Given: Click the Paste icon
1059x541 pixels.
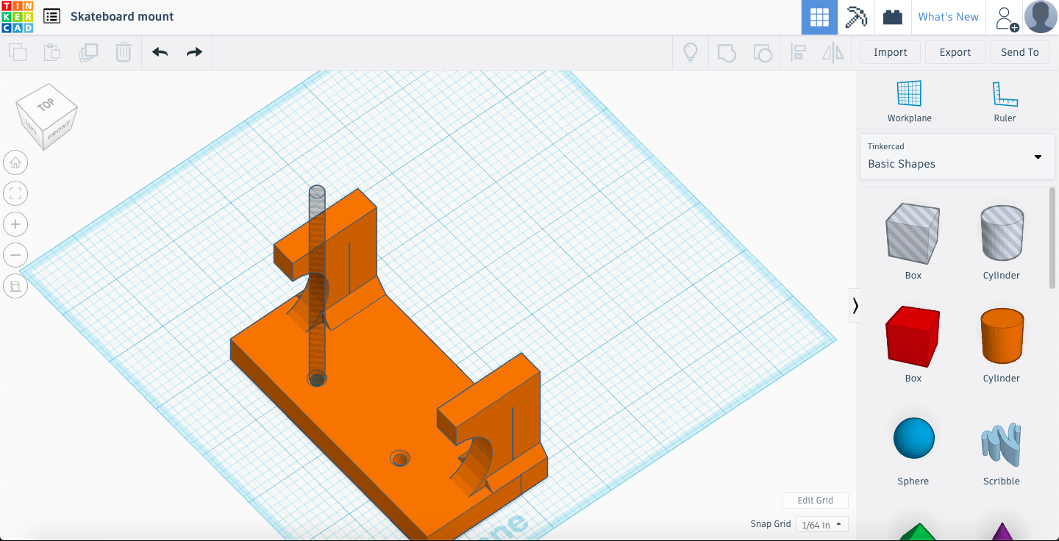Looking at the screenshot, I should click(x=51, y=52).
